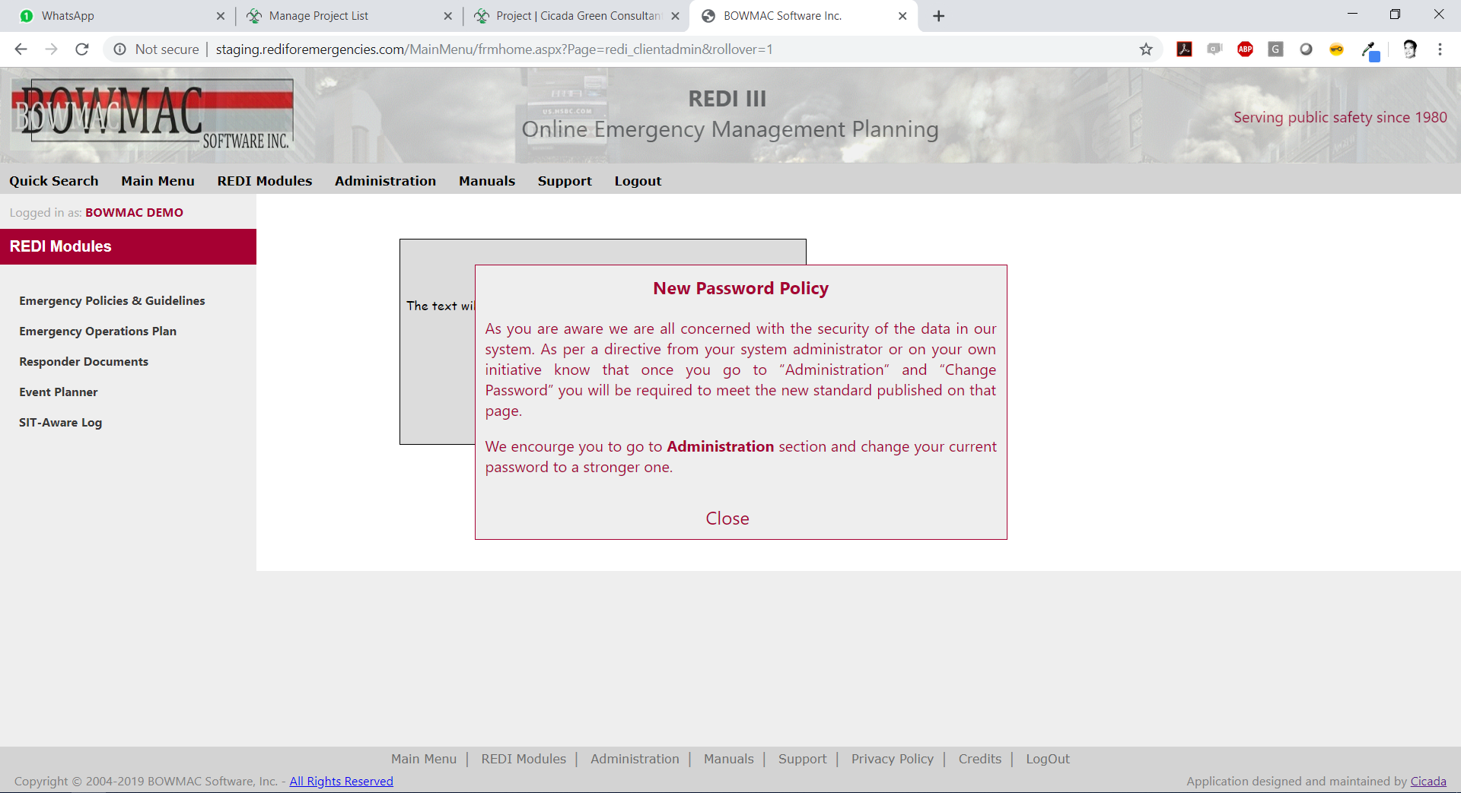Click LogOut in the footer
Screen dimensions: 1461x793
[1047, 759]
